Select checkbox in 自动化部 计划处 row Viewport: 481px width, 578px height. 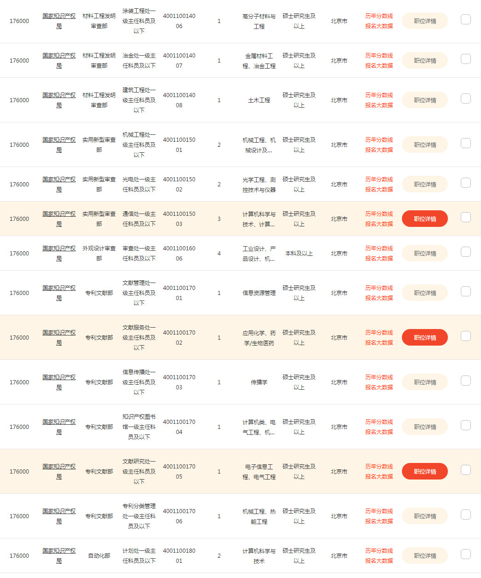(466, 554)
